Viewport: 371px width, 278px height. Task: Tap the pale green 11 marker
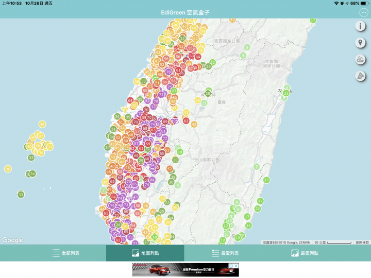tap(204, 103)
